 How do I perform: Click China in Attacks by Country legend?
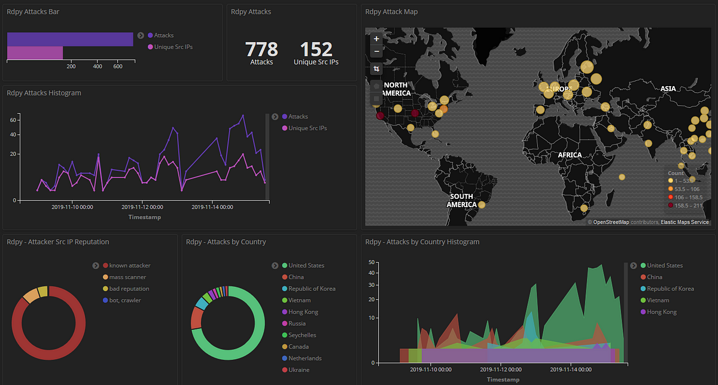pyautogui.click(x=296, y=277)
